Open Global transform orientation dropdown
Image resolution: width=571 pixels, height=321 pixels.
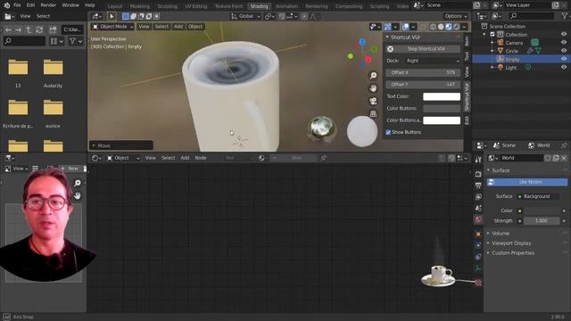246,16
